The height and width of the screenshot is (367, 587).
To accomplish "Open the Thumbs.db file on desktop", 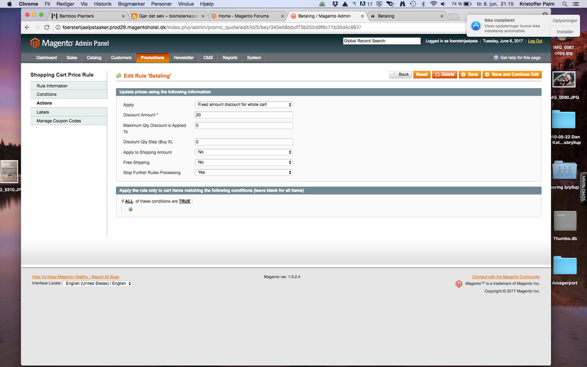I will click(x=565, y=222).
